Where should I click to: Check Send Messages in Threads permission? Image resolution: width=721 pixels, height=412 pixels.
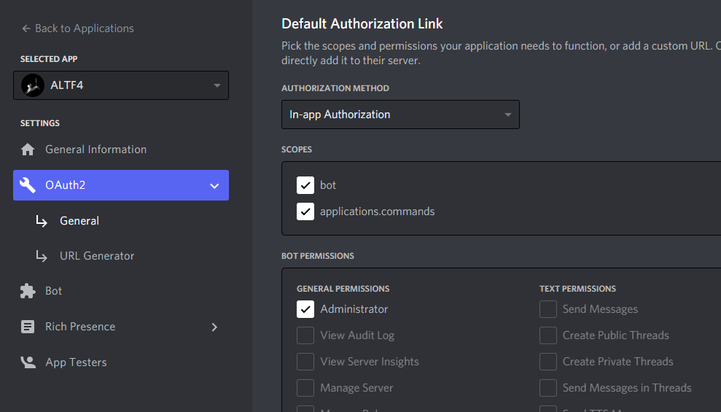(x=548, y=388)
